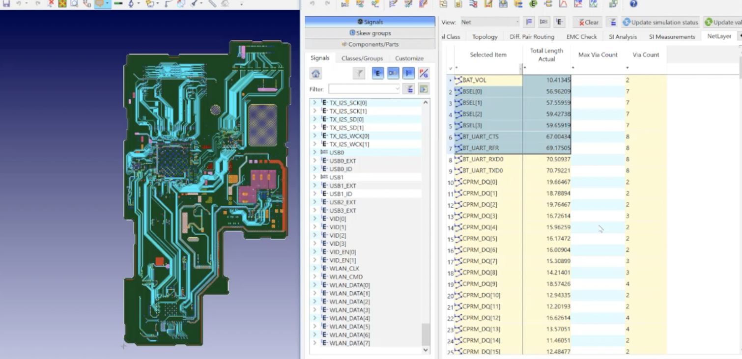Select WLAN_DATA[7] in the signal tree

coord(349,343)
